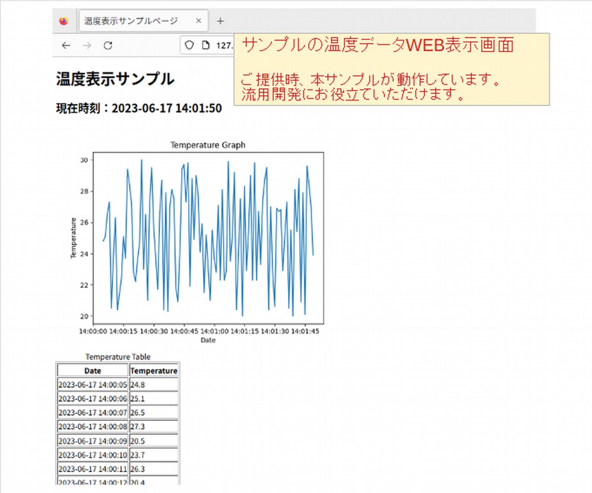The height and width of the screenshot is (493, 592).
Task: Click the temperature value 25.1
Action: (154, 399)
